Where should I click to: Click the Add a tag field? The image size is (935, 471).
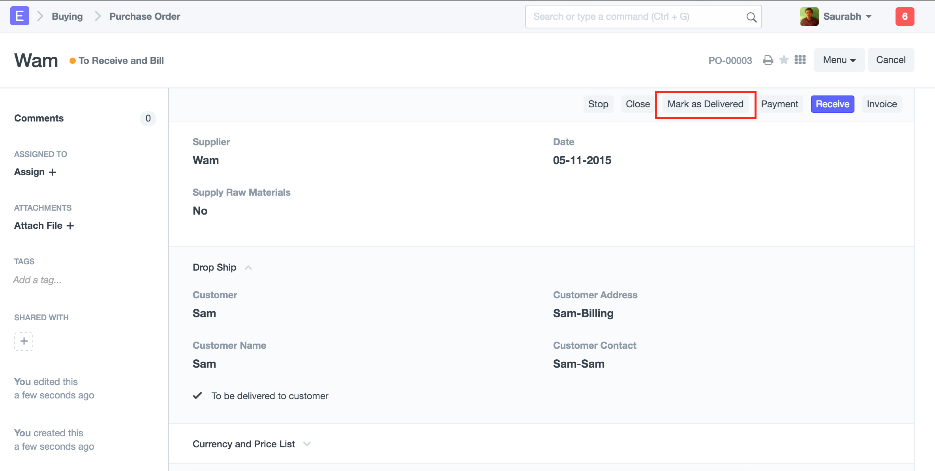(37, 280)
